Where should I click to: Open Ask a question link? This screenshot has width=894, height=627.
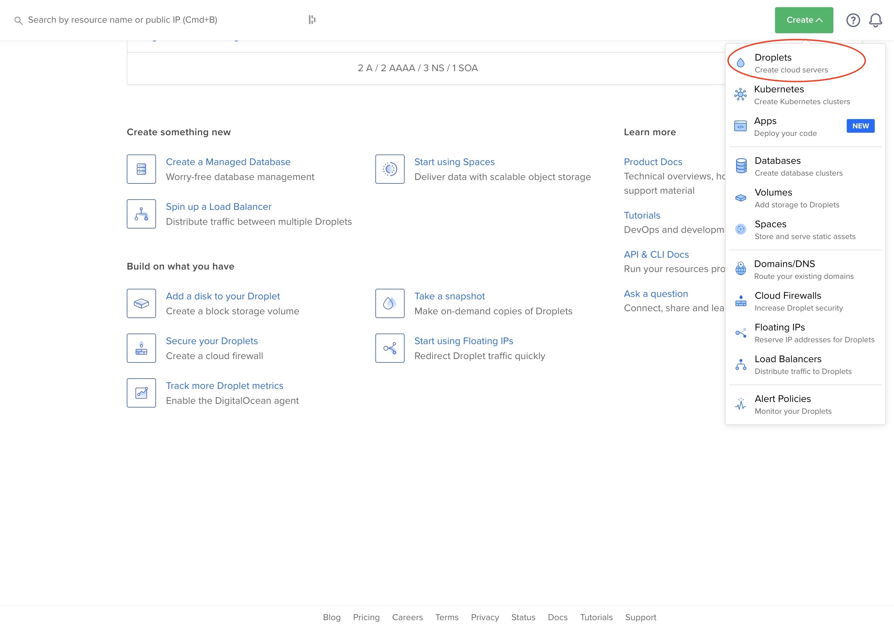[656, 294]
